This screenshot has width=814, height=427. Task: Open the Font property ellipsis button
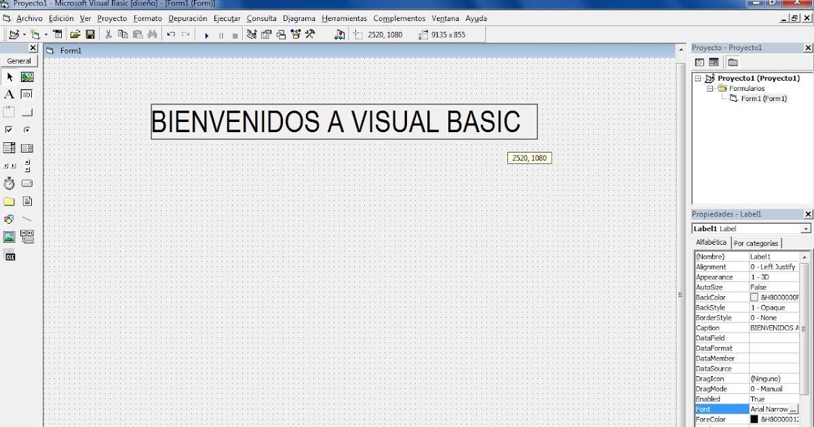tap(794, 409)
